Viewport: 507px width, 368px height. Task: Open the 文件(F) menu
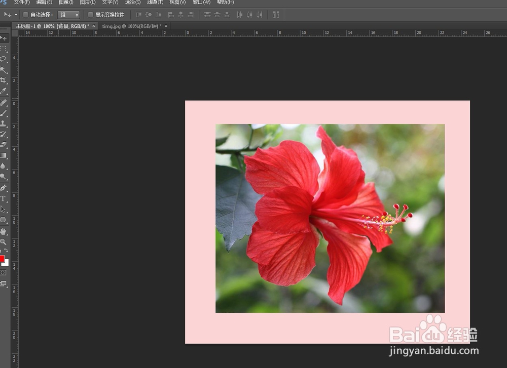(22, 2)
